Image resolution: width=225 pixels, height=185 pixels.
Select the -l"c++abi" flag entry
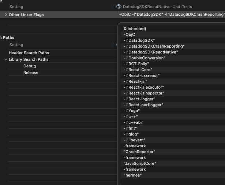click(173, 122)
